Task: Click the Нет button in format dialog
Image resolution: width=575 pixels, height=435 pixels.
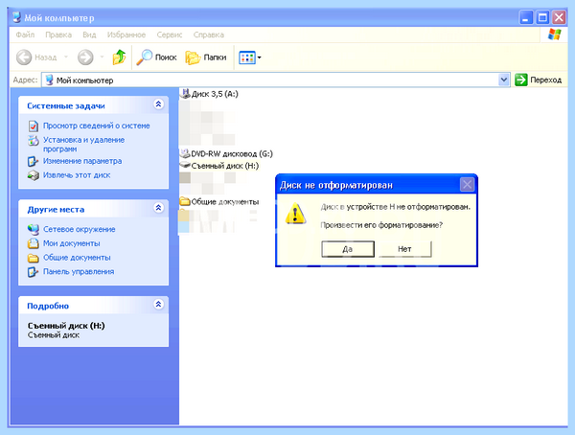Action: click(404, 249)
